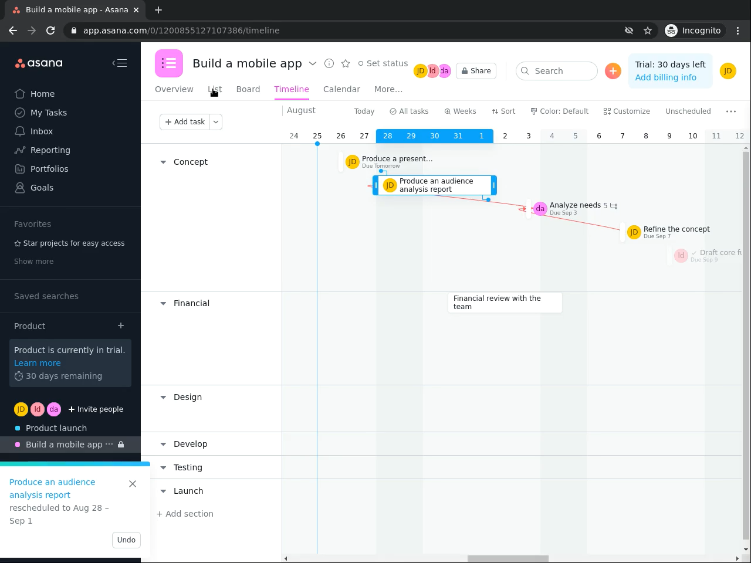Select the Financial review with the team task
The image size is (751, 563).
pyautogui.click(x=505, y=303)
